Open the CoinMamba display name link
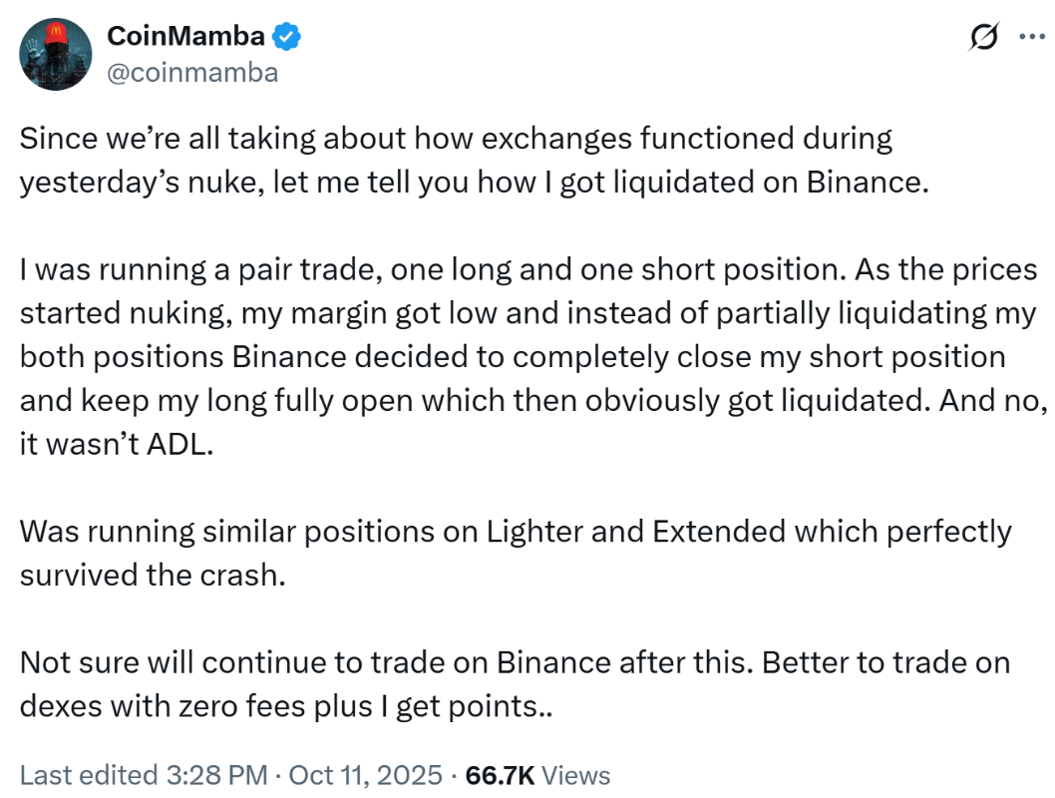The width and height of the screenshot is (1055, 798). click(186, 37)
